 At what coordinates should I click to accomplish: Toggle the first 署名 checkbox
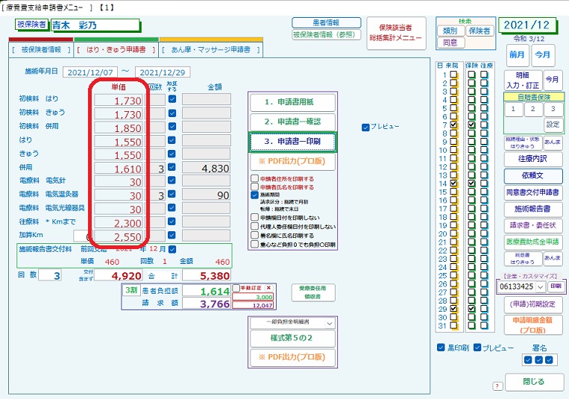pos(528,359)
